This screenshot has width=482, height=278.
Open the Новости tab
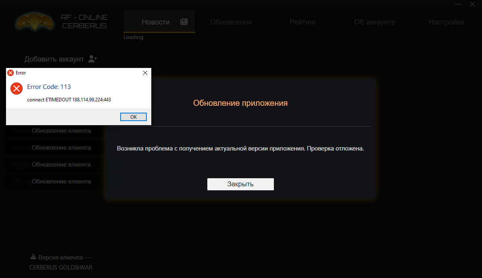click(x=159, y=21)
